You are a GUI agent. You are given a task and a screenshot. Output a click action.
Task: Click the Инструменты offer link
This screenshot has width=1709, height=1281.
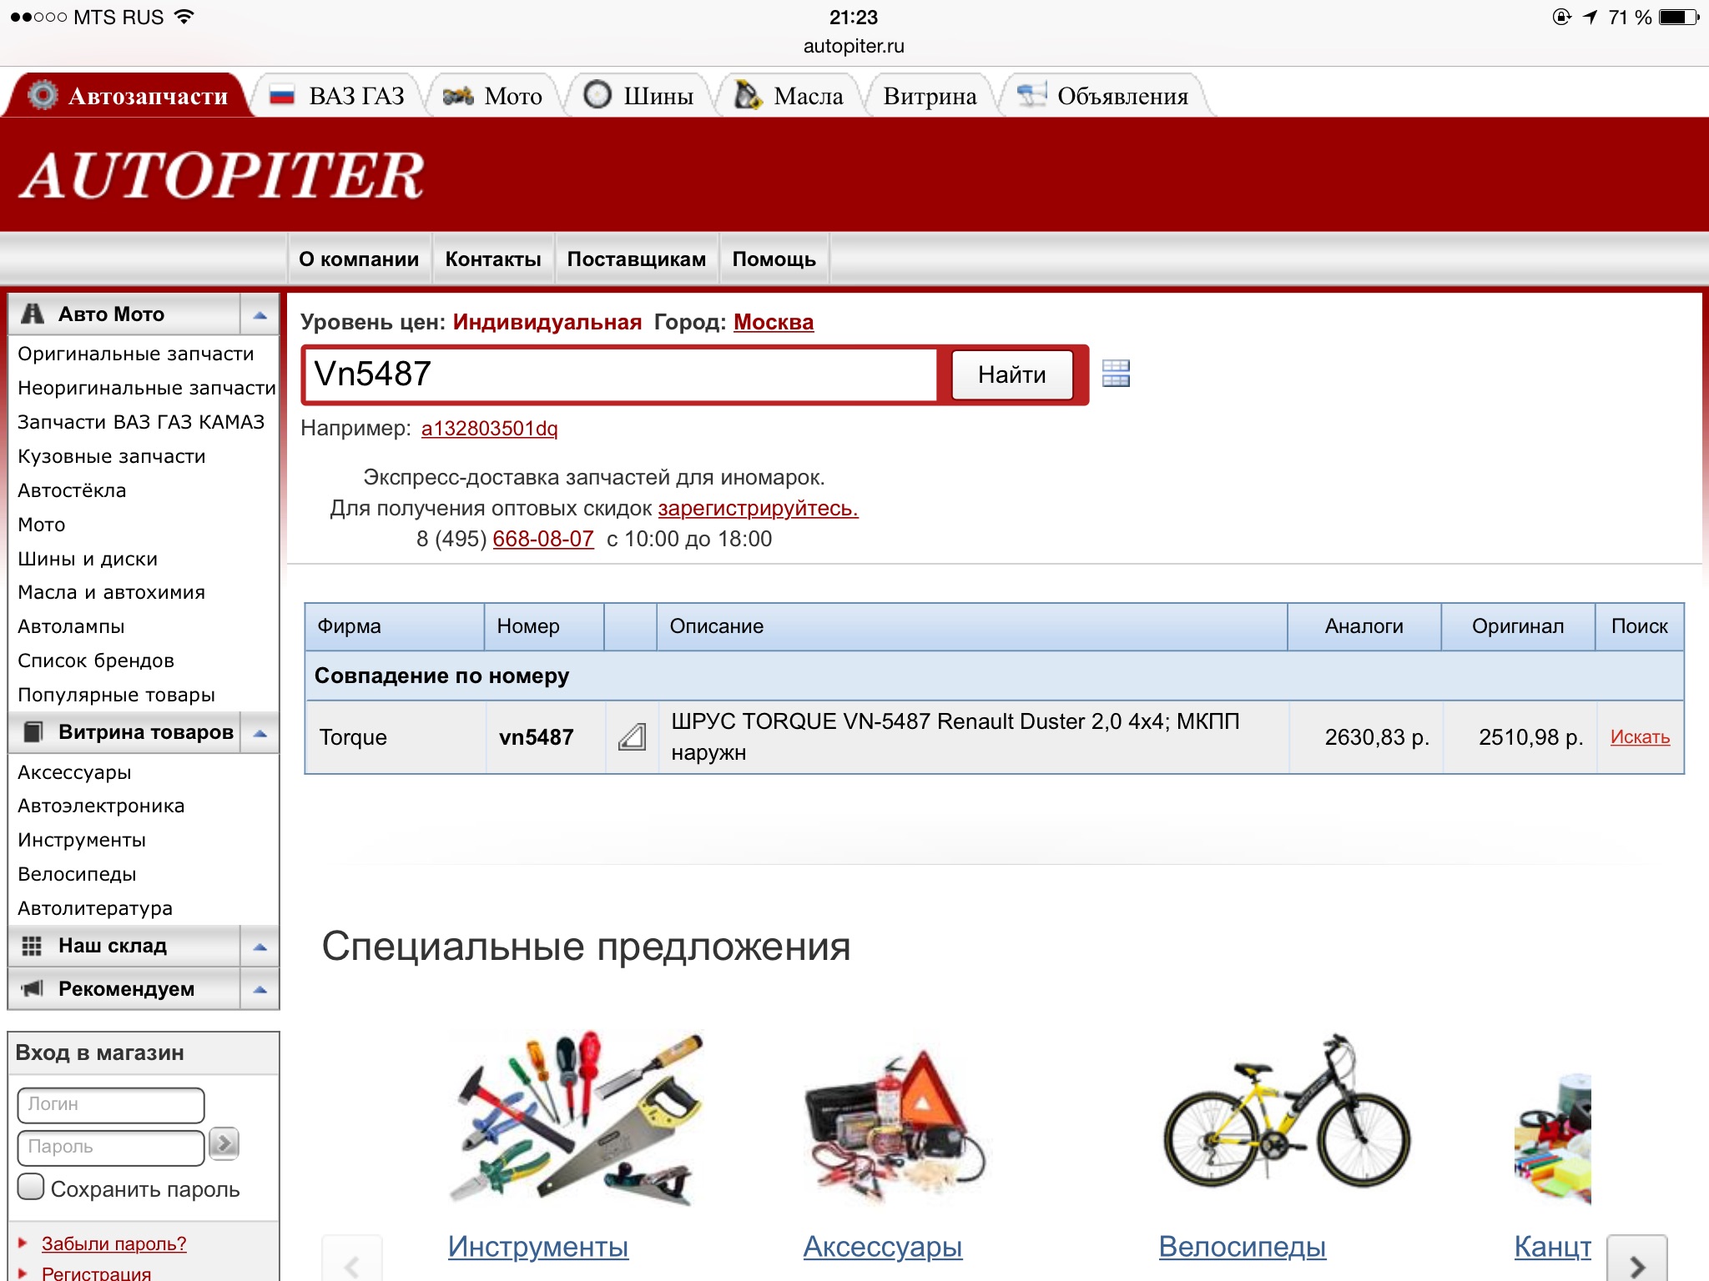(538, 1246)
